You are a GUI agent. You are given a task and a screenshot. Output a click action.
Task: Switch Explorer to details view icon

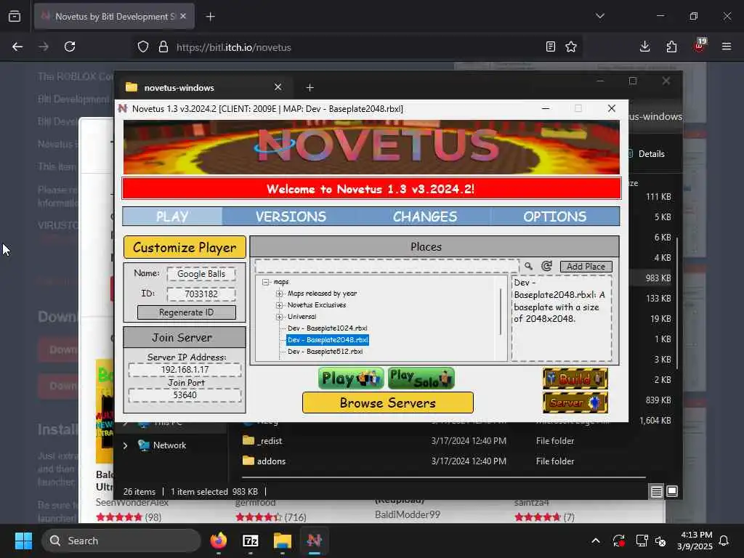[x=656, y=492]
